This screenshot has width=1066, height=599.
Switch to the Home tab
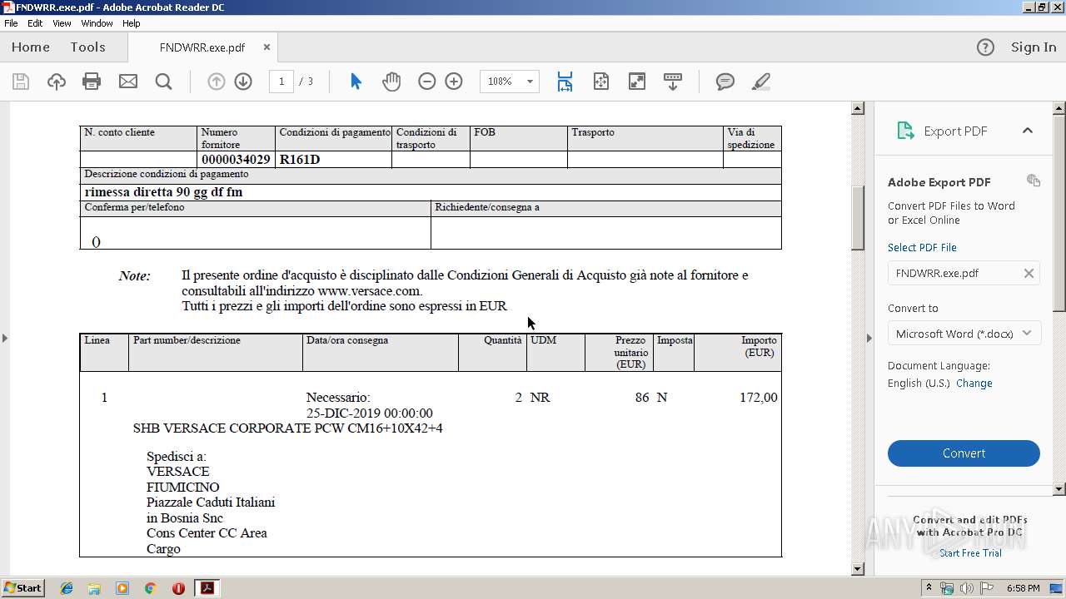(x=31, y=47)
